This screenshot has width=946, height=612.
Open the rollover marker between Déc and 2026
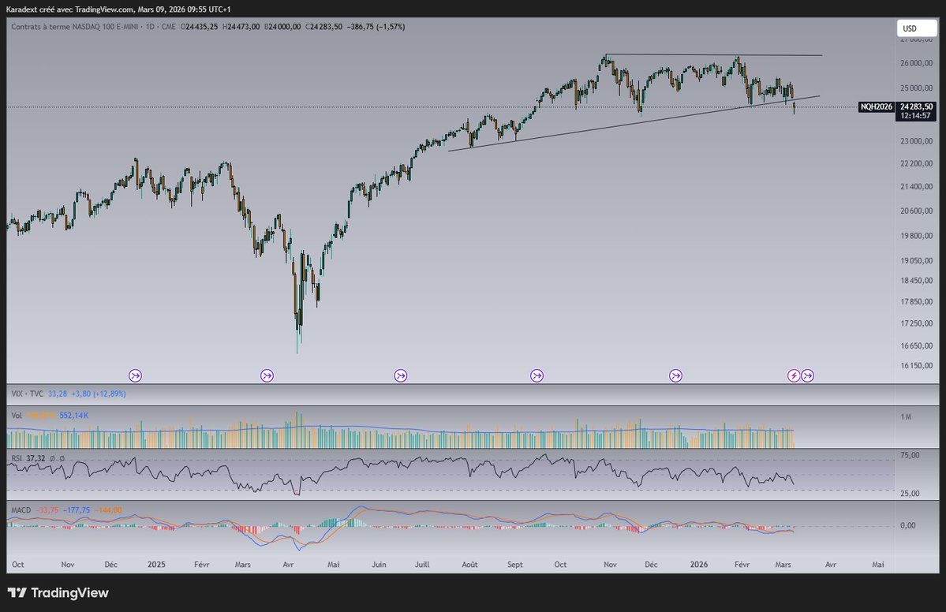(x=675, y=375)
